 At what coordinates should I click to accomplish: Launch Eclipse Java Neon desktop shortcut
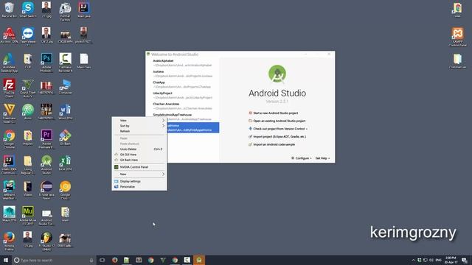[x=46, y=190]
